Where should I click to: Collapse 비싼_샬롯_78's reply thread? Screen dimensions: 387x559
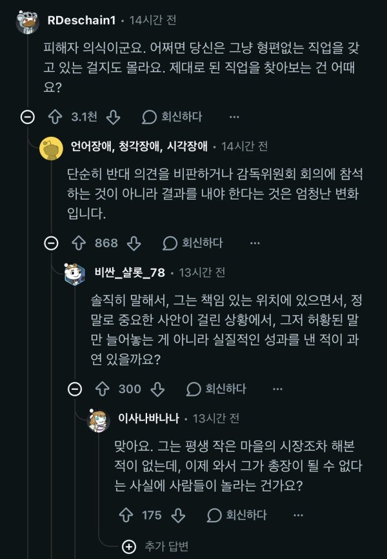[x=75, y=389]
